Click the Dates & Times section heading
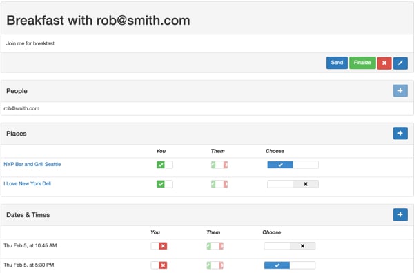The height and width of the screenshot is (273, 414). 28,214
